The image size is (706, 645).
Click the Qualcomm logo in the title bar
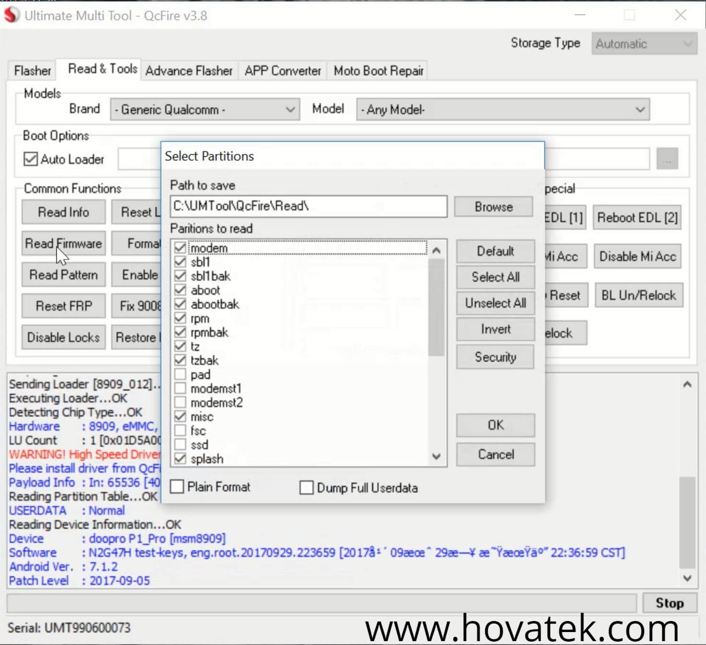[12, 15]
